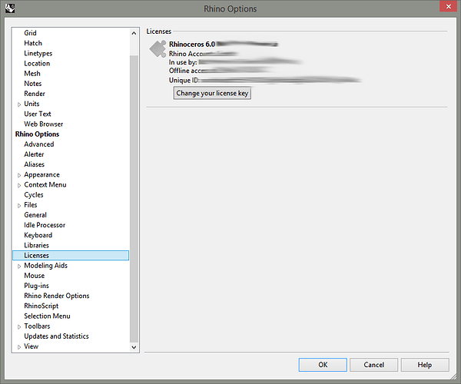Dismiss the dialog with Cancel
461x384 pixels.
373,365
